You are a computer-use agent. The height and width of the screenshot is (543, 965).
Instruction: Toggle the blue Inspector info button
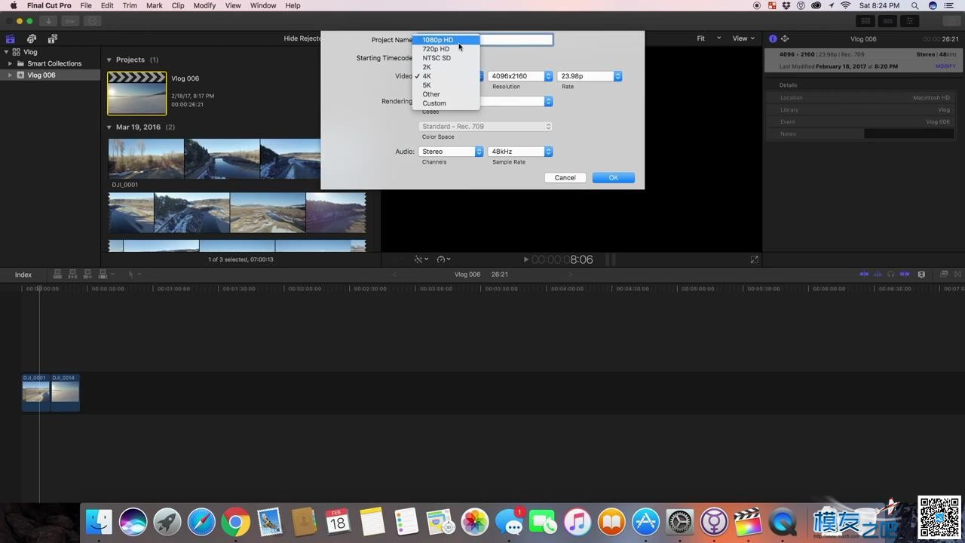(x=773, y=38)
